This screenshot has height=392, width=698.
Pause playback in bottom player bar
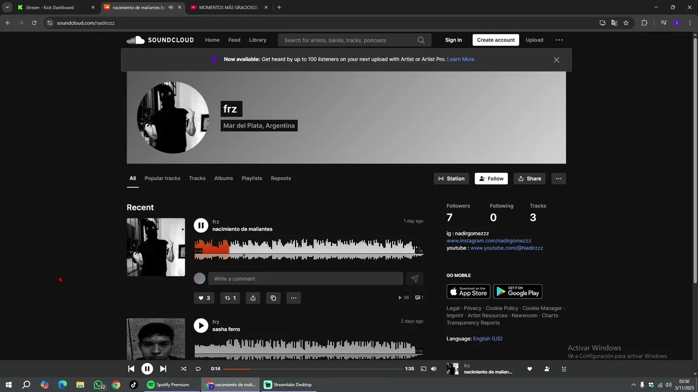(x=147, y=369)
